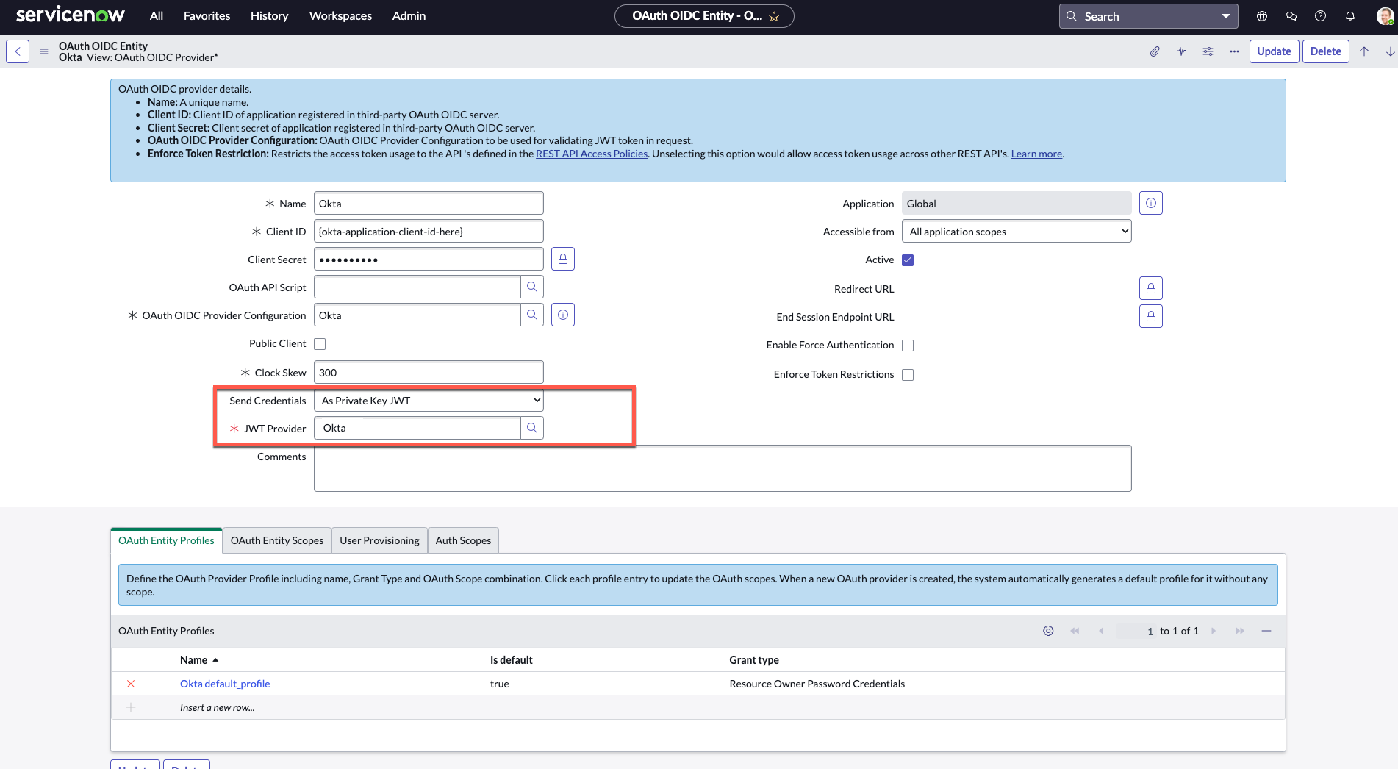Screen dimensions: 1398x769
Task: Switch to User Provisioning tab
Action: point(379,540)
